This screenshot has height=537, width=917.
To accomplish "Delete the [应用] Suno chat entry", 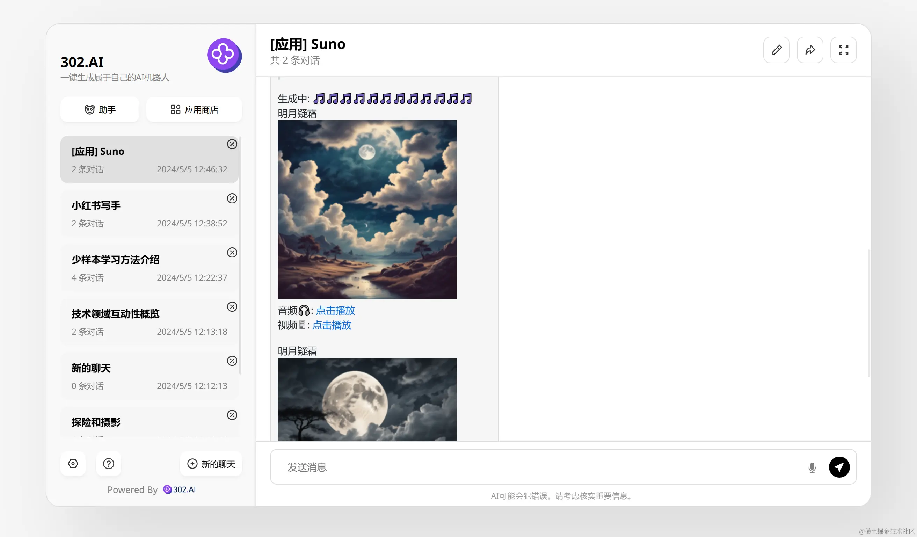I will point(232,144).
